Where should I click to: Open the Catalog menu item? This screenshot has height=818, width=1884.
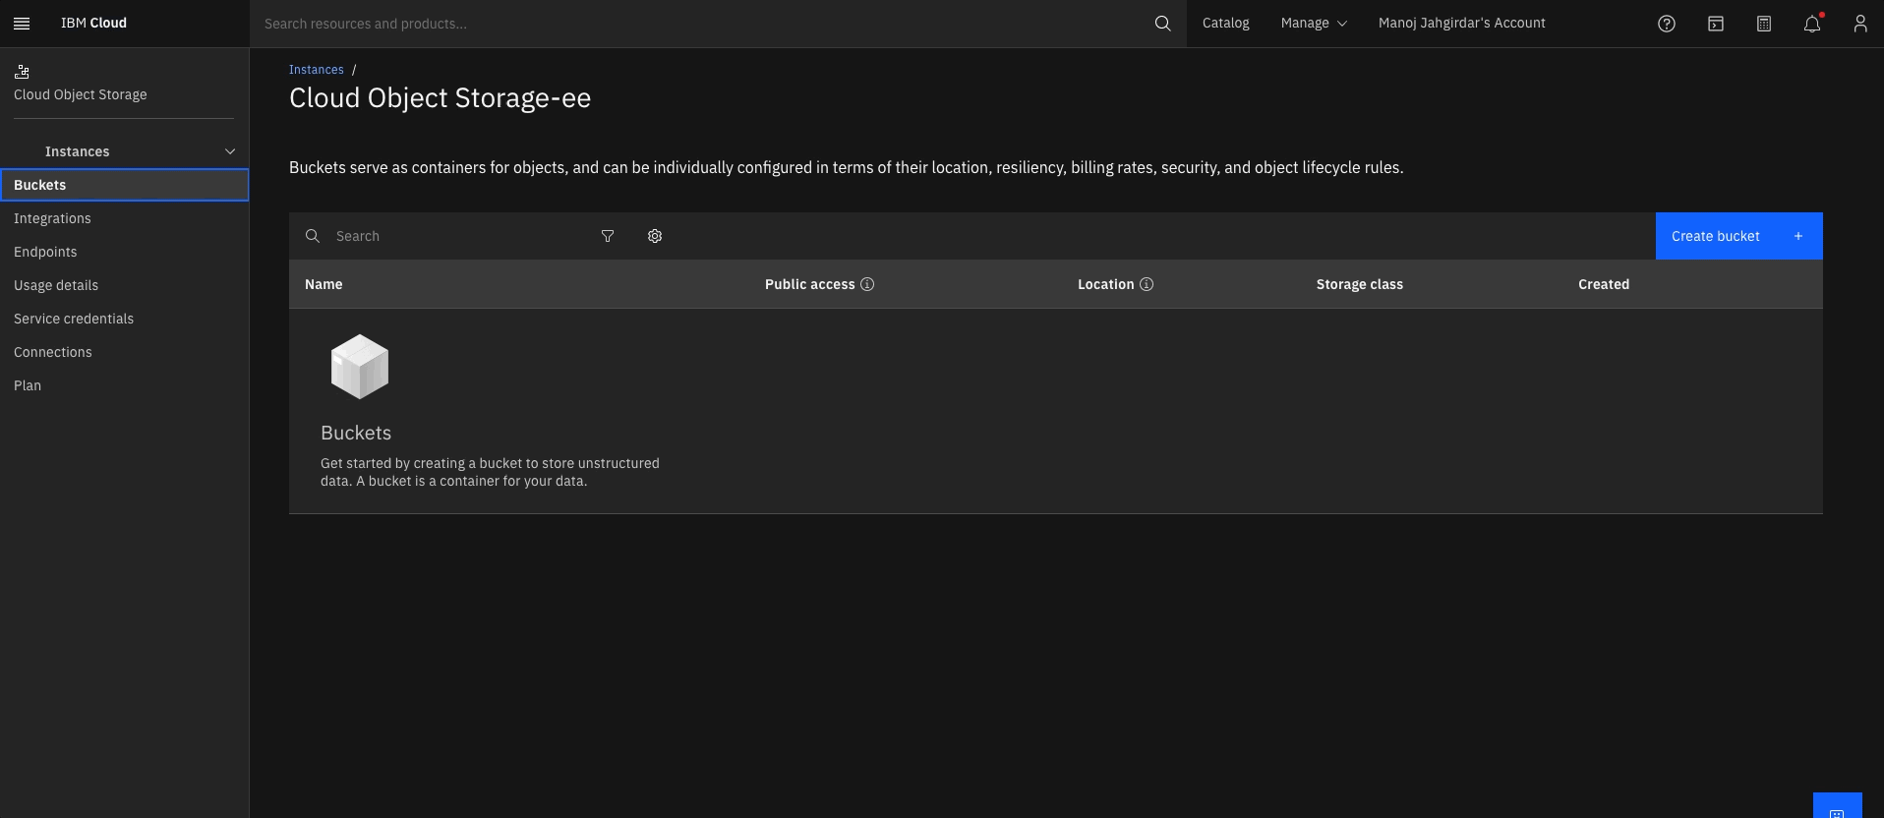(x=1225, y=24)
